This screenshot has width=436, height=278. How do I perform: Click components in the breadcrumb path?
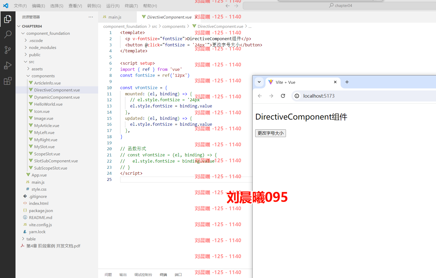(174, 26)
